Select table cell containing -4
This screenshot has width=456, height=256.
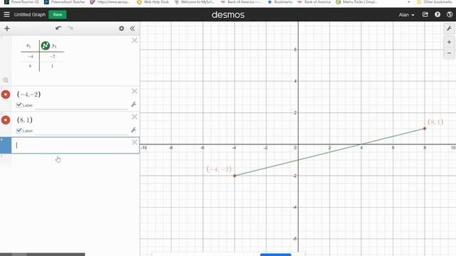click(30, 56)
